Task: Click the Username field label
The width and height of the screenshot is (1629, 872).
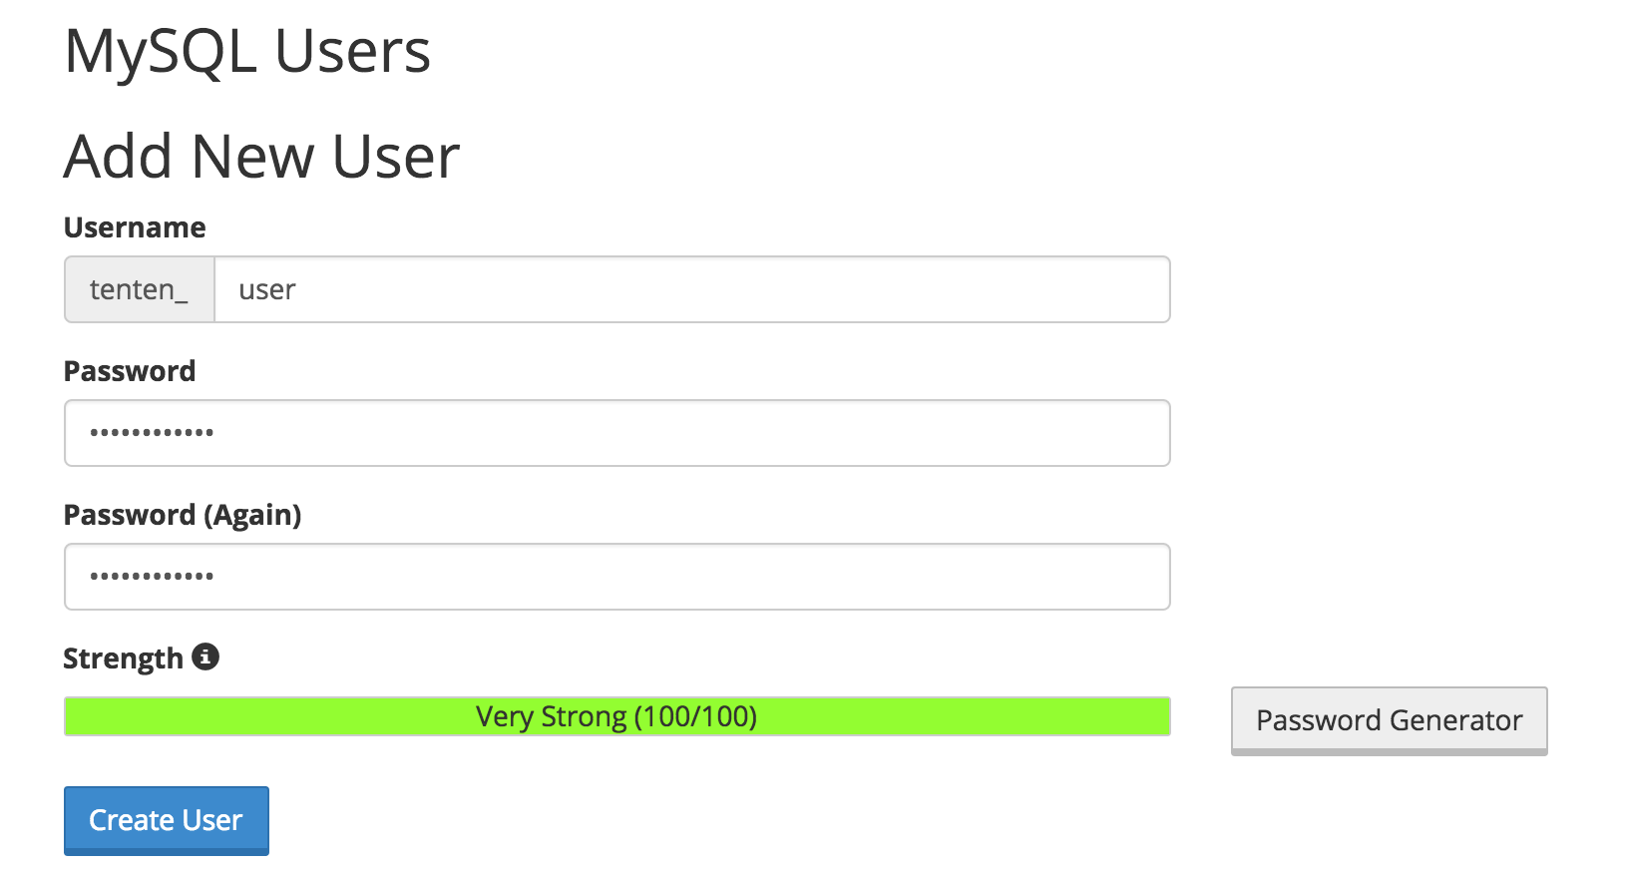Action: [135, 227]
